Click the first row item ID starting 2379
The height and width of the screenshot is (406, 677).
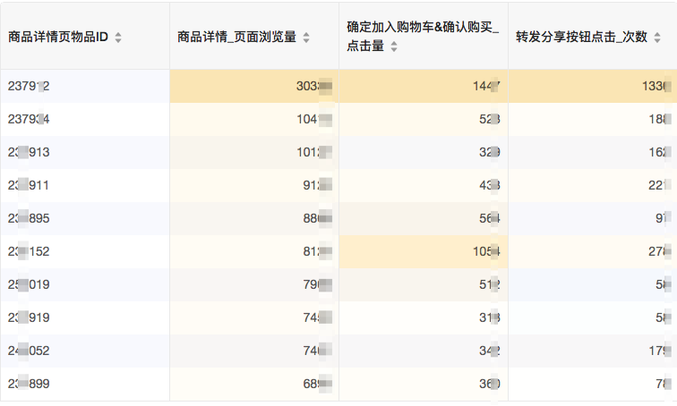[x=29, y=87]
